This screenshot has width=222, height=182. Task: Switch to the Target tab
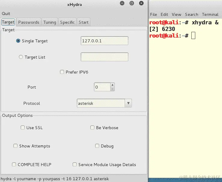tap(8, 22)
